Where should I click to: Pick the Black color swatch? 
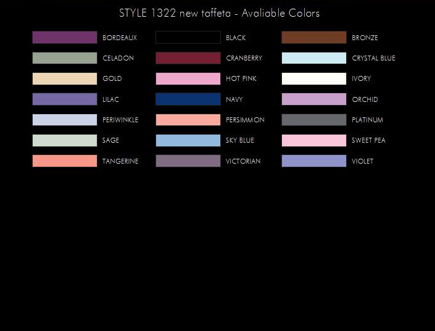click(x=188, y=38)
